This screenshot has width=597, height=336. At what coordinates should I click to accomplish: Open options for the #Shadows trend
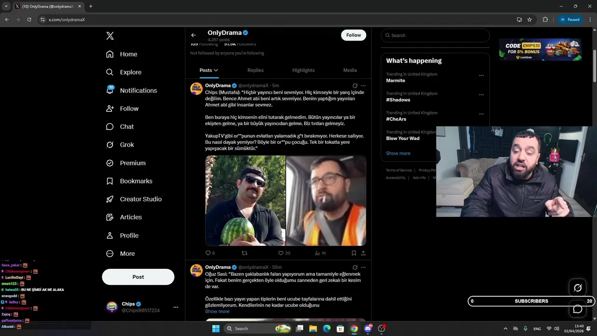(x=481, y=95)
